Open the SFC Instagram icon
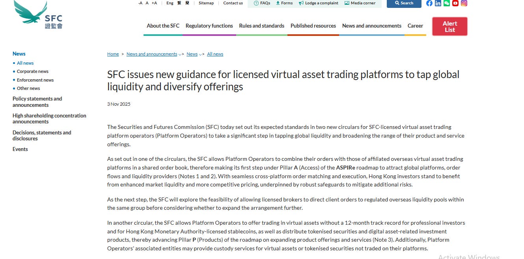This screenshot has height=259, width=524. point(464,3)
